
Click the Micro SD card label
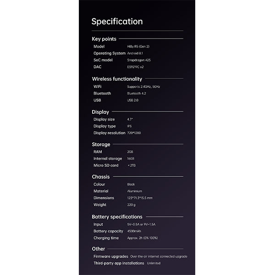tap(106, 165)
